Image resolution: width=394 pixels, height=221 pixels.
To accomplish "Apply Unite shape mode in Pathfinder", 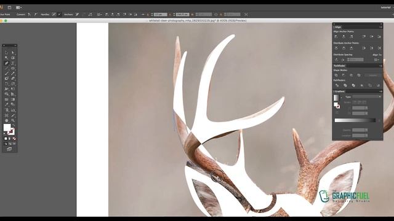I will point(336,75).
